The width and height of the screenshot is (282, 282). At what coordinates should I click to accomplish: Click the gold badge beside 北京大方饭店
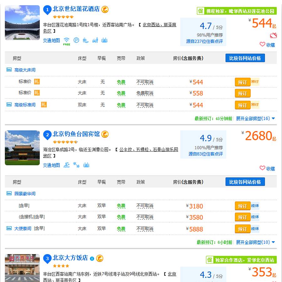coord(99,258)
